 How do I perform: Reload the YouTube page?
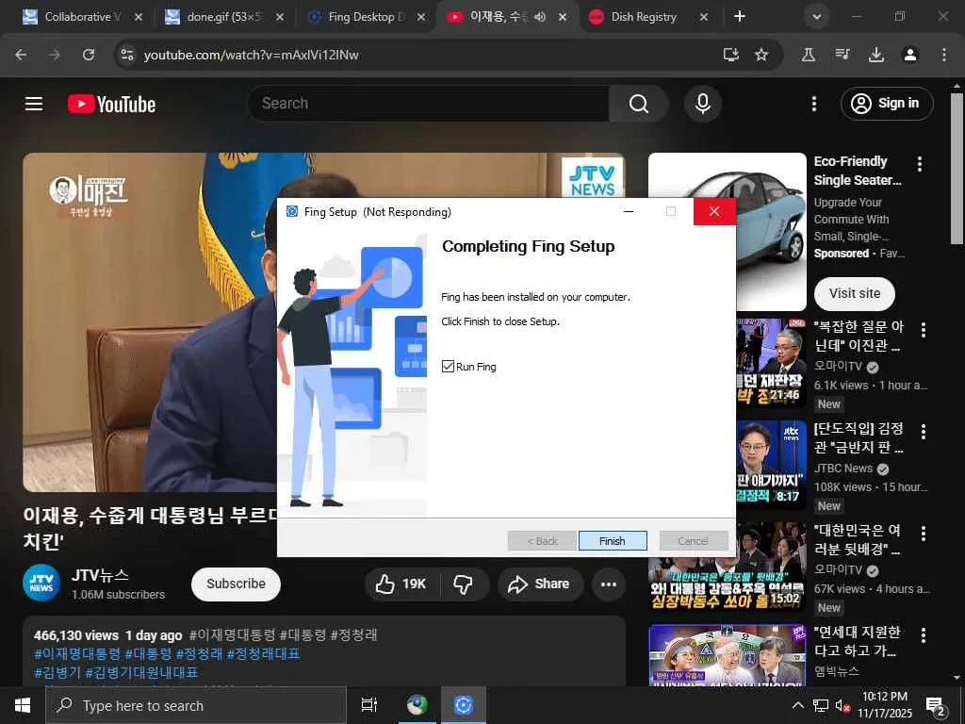pyautogui.click(x=89, y=55)
